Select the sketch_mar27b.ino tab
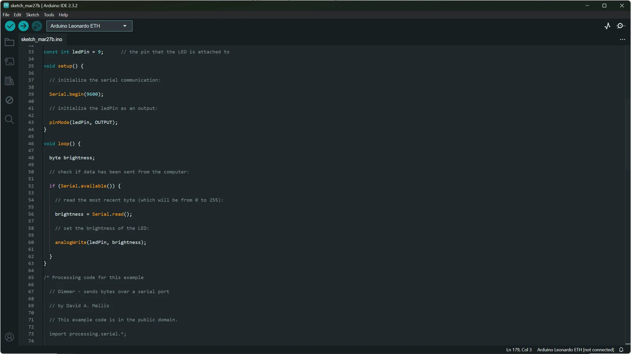The width and height of the screenshot is (631, 354). (x=42, y=39)
